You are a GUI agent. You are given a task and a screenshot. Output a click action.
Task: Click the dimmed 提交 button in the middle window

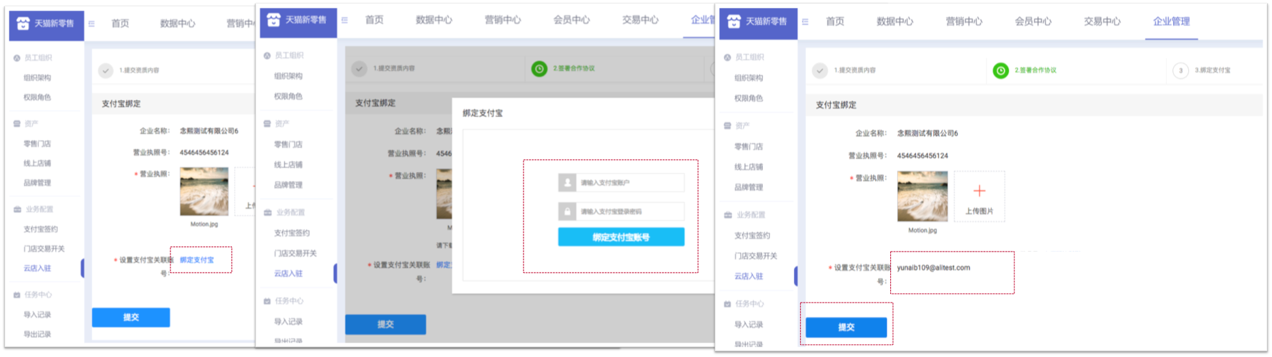point(386,324)
